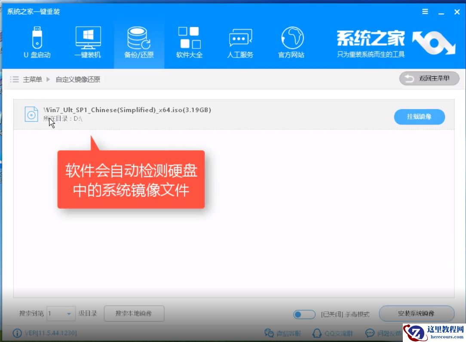The height and width of the screenshot is (342, 466).
Task: Open the 一键装机 one-click install section
Action: click(88, 41)
